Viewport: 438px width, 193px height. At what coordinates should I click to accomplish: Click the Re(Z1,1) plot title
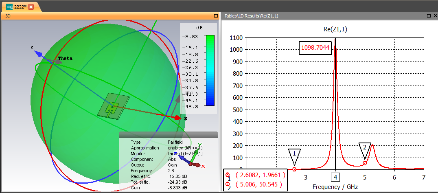point(334,30)
